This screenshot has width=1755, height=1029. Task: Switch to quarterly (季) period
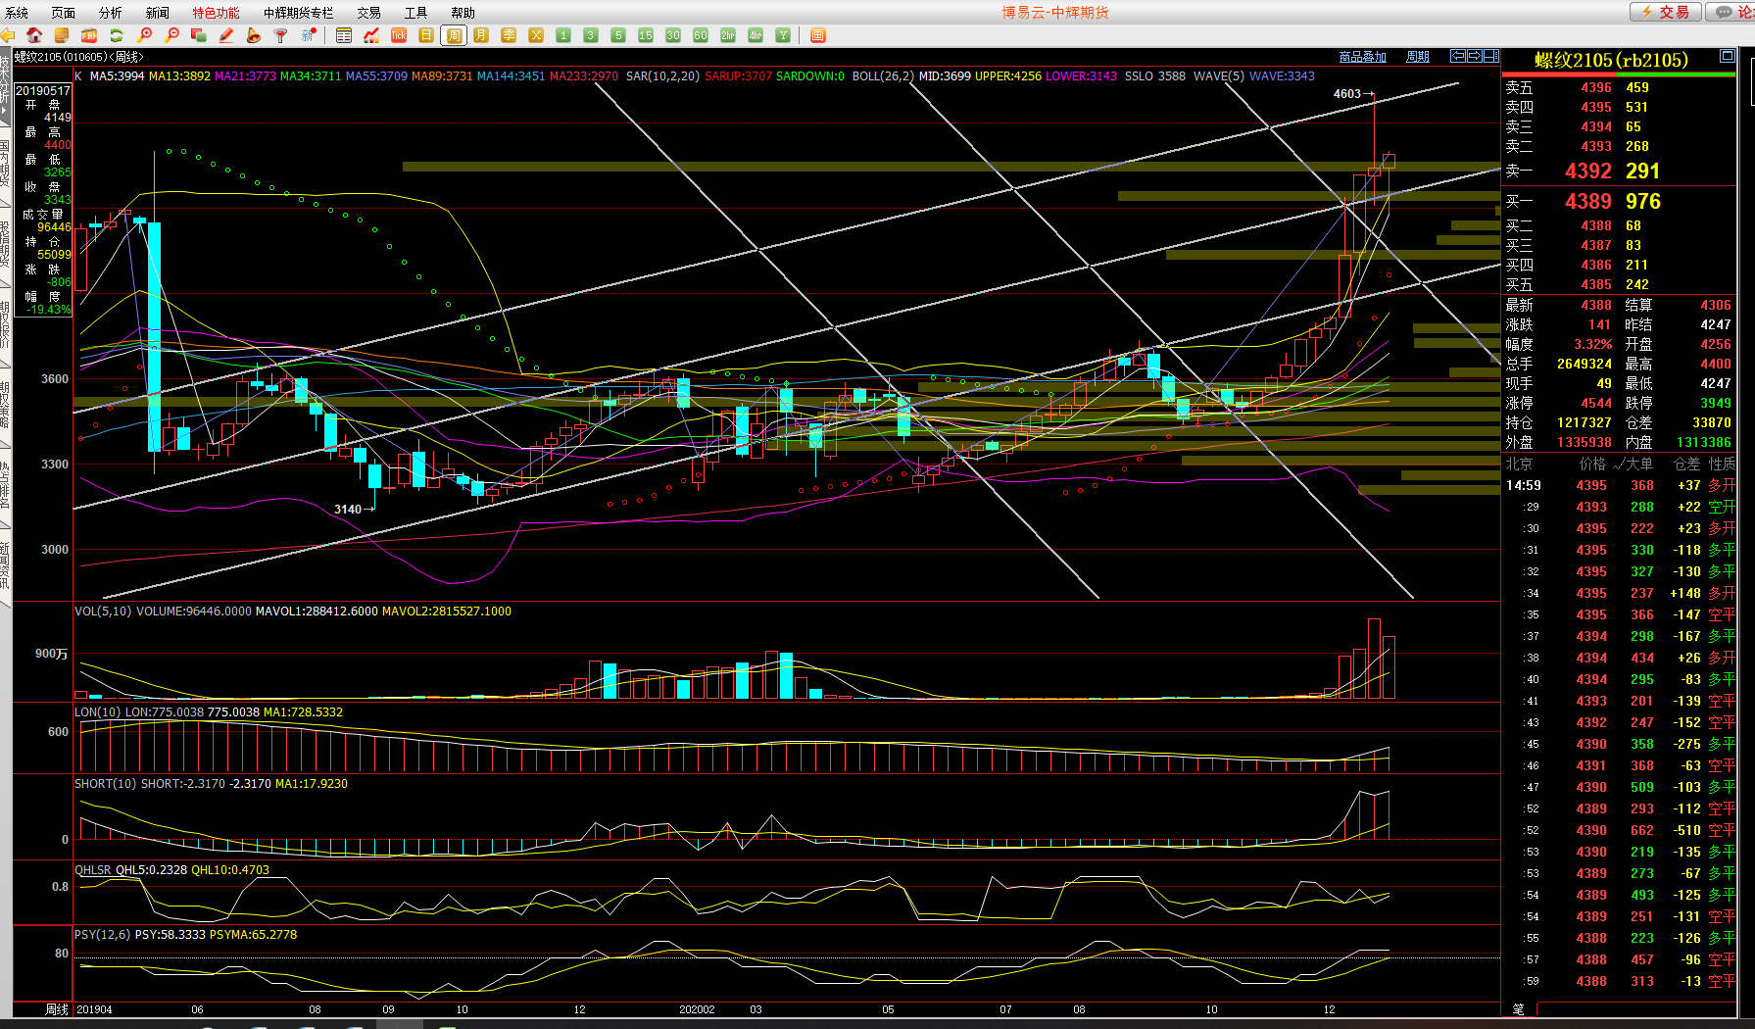(x=509, y=35)
